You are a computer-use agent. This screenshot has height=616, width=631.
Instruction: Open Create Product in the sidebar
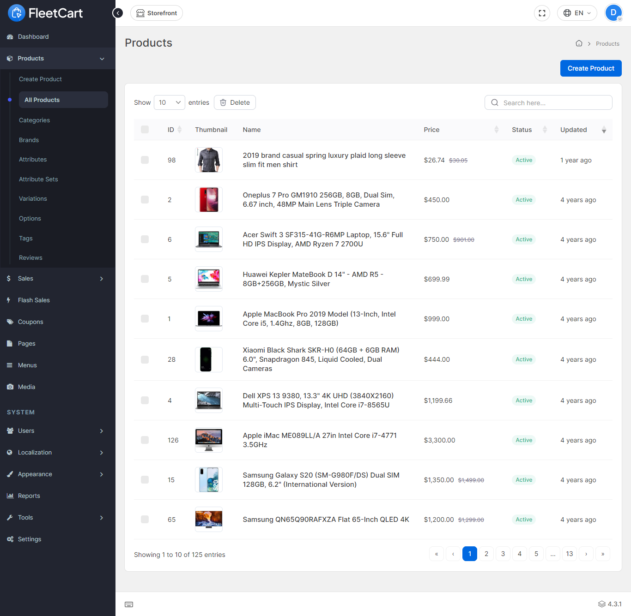40,79
